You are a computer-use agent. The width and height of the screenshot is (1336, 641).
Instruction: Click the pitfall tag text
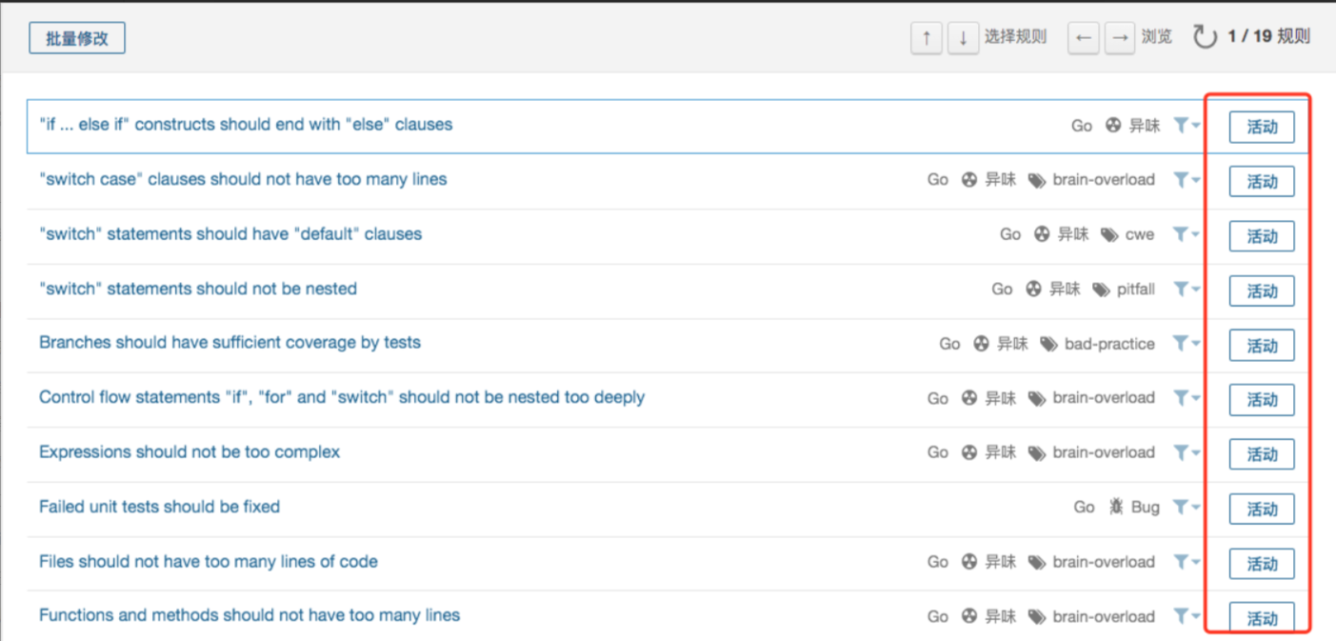coord(1136,289)
